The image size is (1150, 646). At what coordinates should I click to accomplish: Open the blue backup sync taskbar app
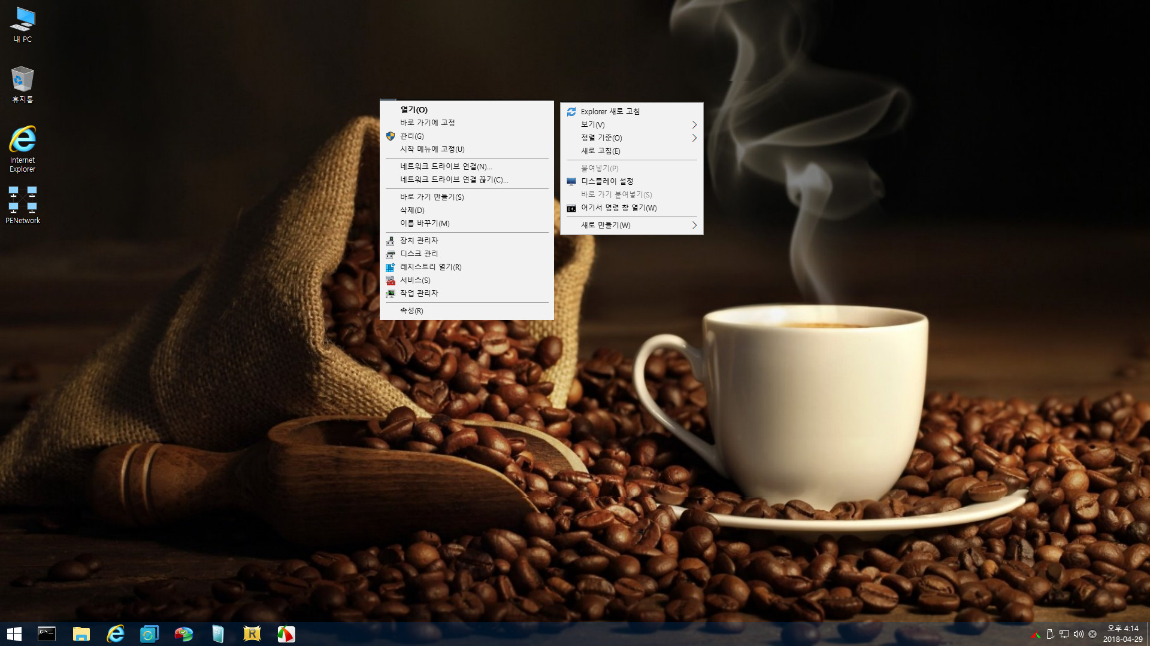[x=149, y=634]
